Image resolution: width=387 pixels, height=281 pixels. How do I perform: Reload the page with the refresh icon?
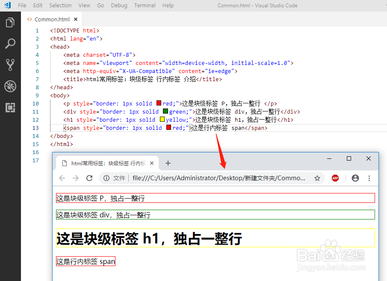(x=89, y=178)
